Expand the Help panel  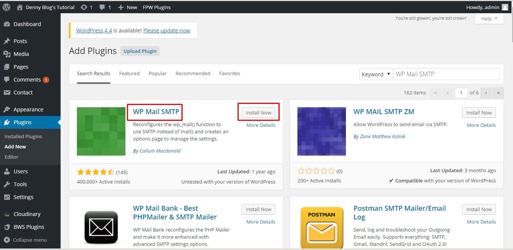coord(489,19)
